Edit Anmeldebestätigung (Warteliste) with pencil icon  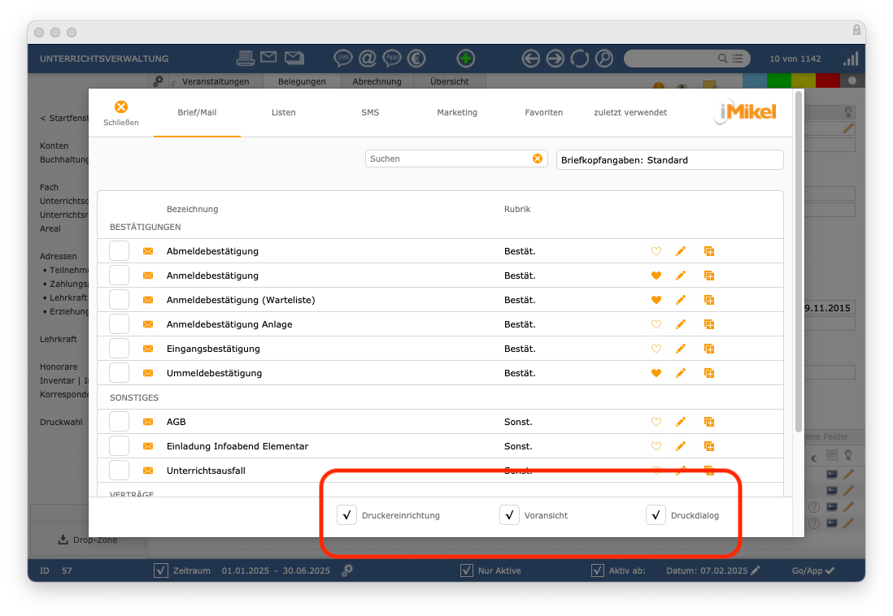[681, 300]
